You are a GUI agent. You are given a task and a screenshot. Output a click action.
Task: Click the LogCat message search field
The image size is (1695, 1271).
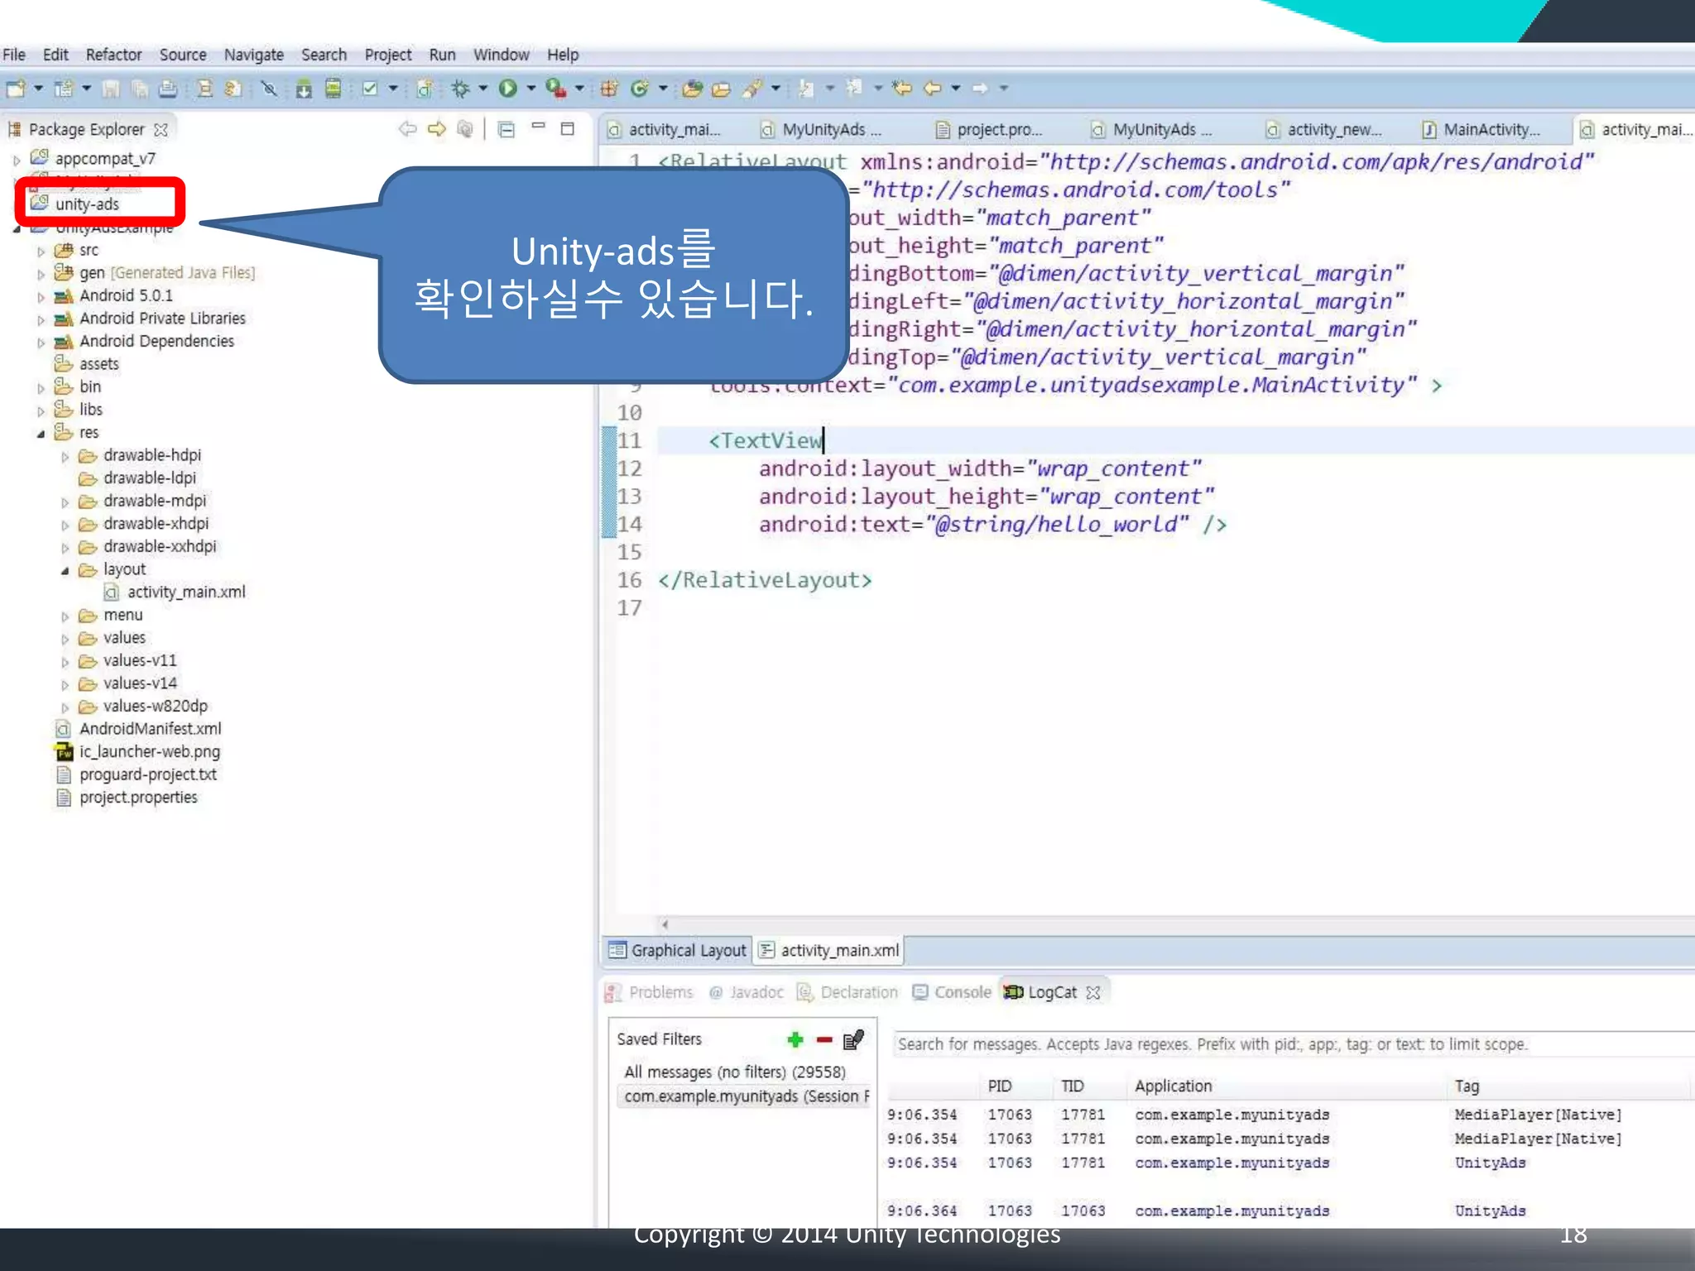pyautogui.click(x=1292, y=1044)
